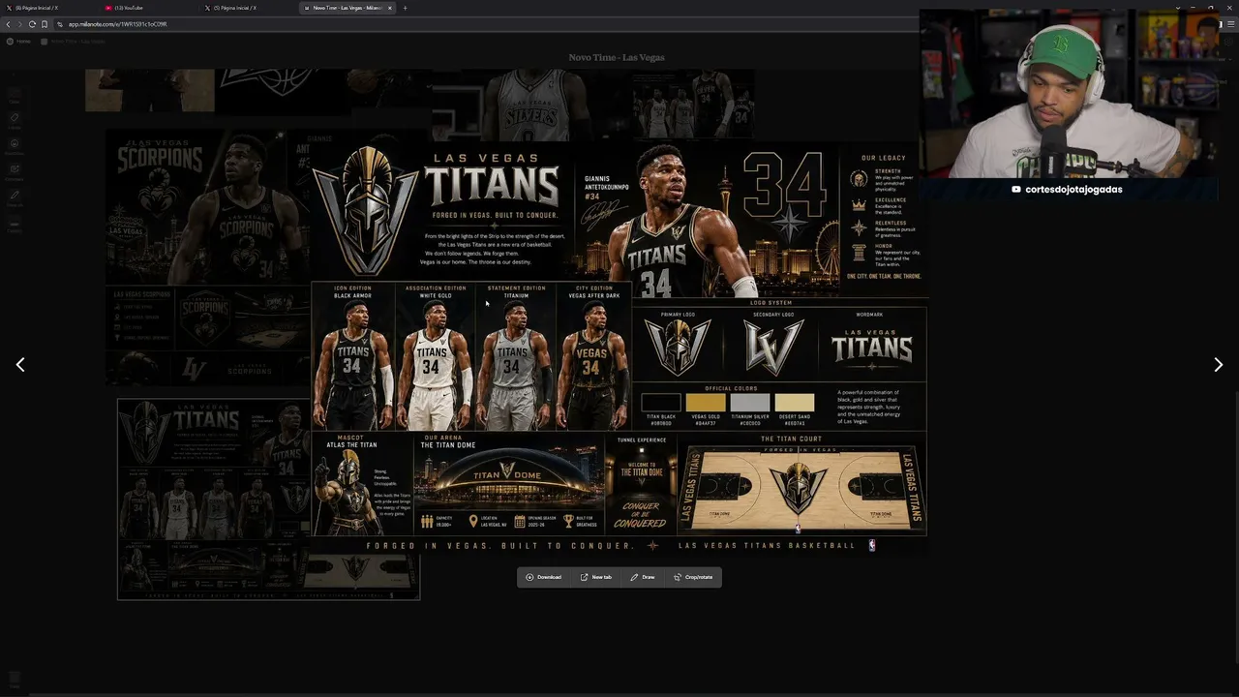Open the browser tab search chevron
The height and width of the screenshot is (697, 1239).
pos(1178,8)
